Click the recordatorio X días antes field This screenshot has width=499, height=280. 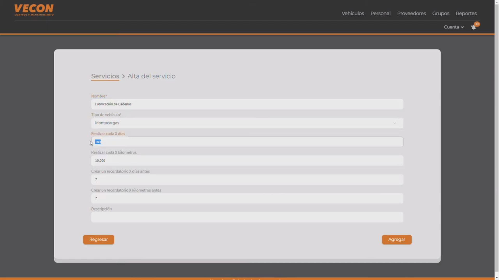tap(247, 179)
